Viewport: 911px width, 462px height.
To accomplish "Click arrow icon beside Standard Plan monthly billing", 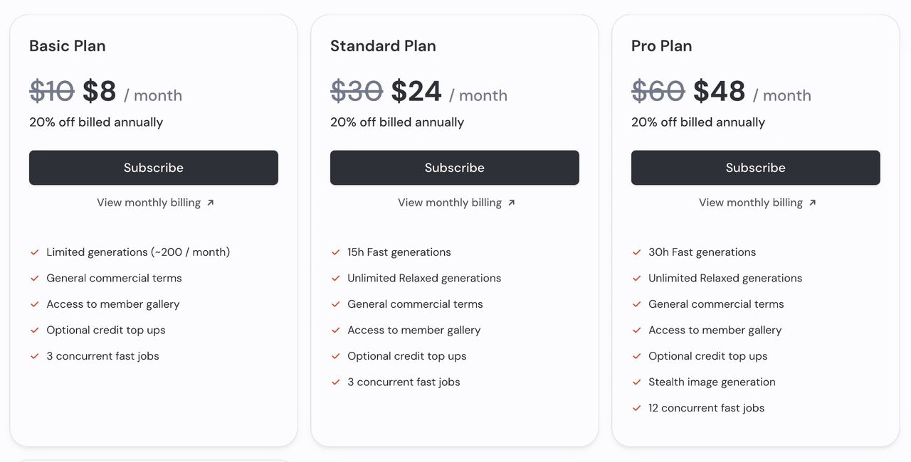I will [512, 203].
